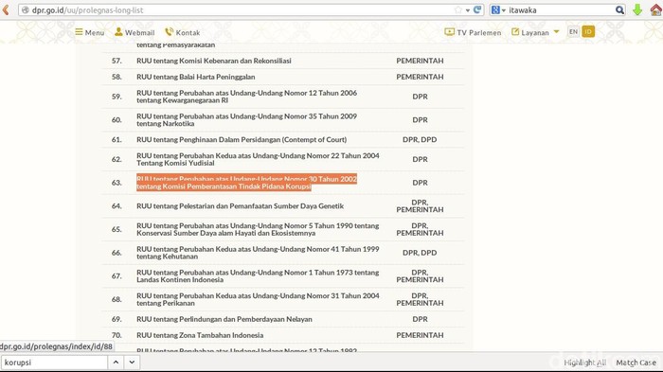Switch language to EN
This screenshot has width=663, height=372.
[573, 31]
